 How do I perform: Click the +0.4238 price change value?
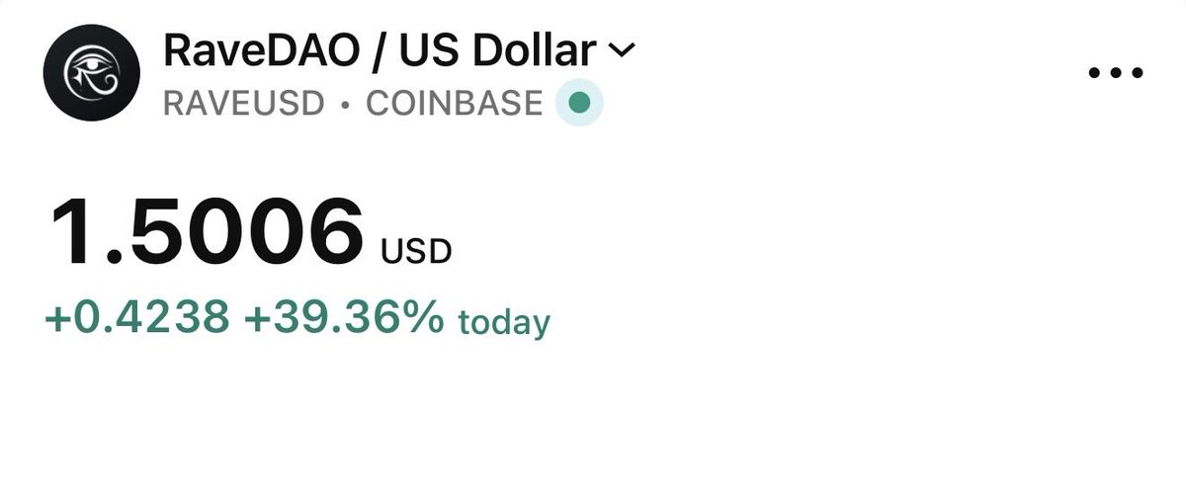coord(137,318)
